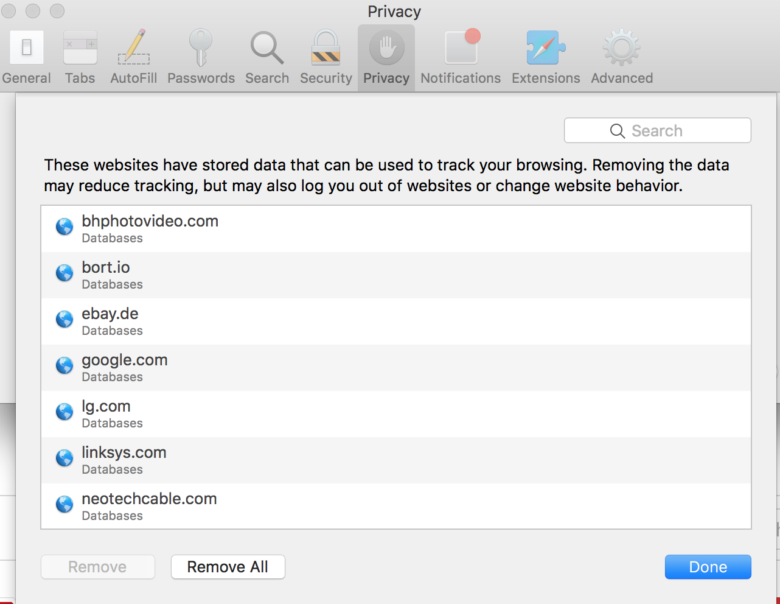Viewport: 780px width, 604px height.
Task: Open the Advanced gear preferences
Action: coord(622,58)
